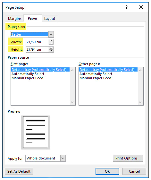Select Manual Paper Feed for First page
Screen dimensions: 151x180
coord(28,78)
